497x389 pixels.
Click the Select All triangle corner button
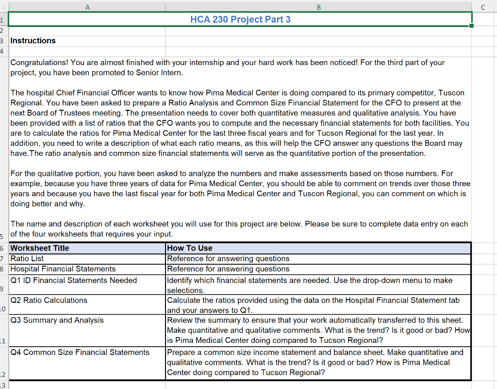[5, 6]
